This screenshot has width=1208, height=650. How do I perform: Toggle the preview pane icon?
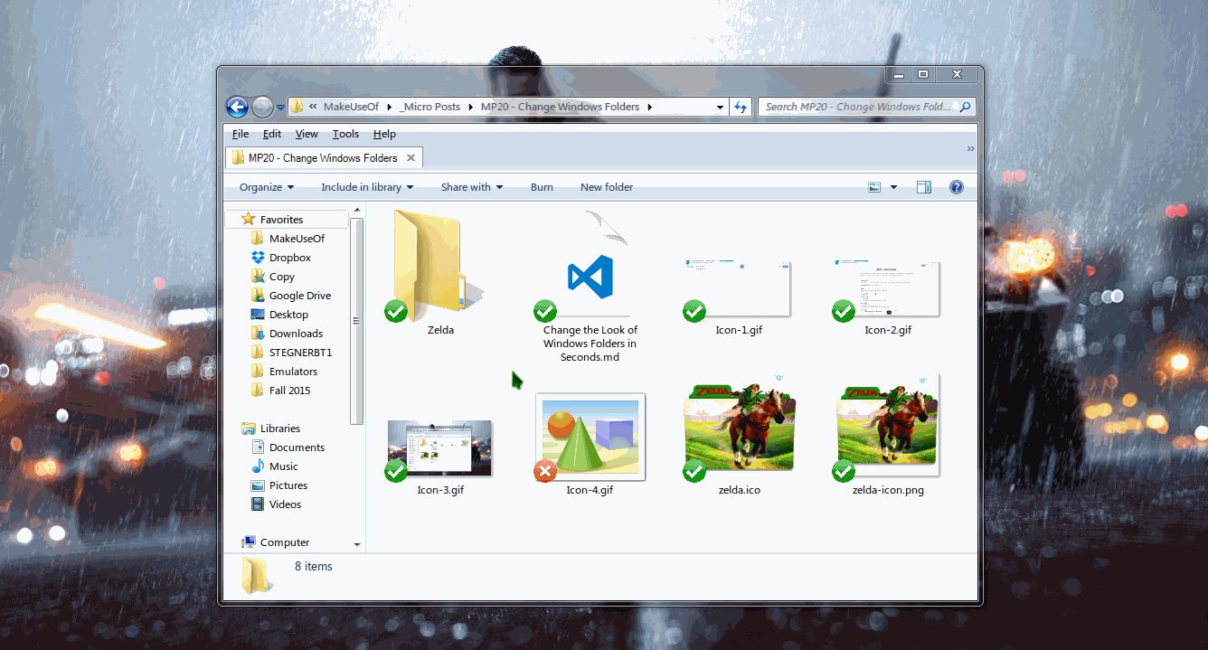click(x=923, y=187)
